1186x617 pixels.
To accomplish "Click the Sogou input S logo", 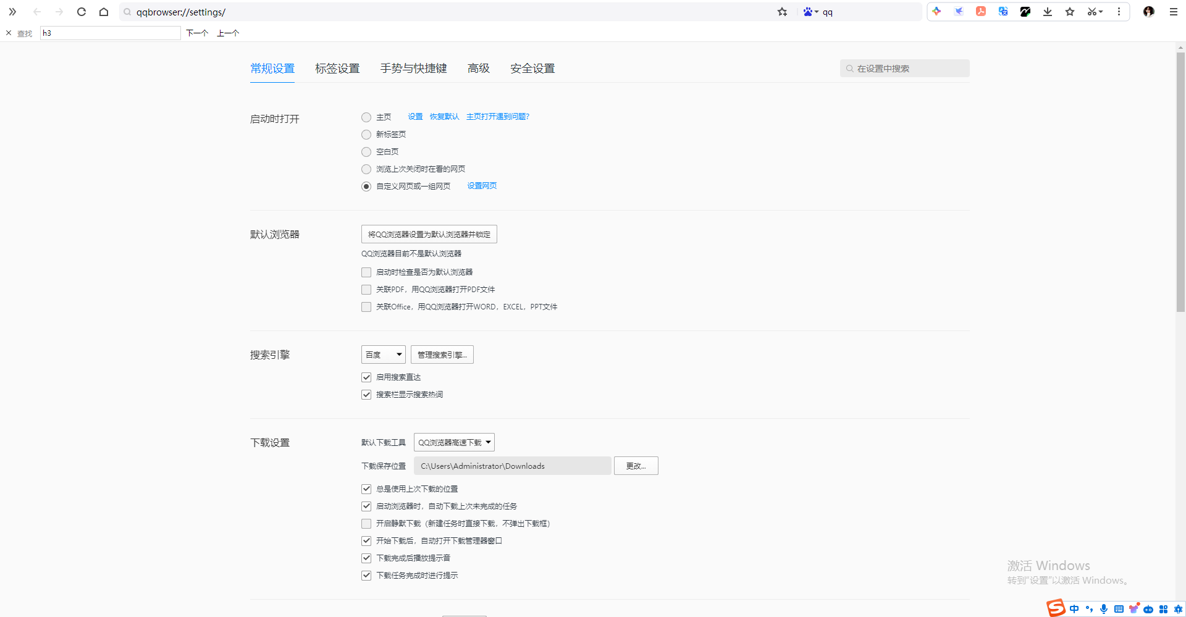I will pyautogui.click(x=1056, y=608).
